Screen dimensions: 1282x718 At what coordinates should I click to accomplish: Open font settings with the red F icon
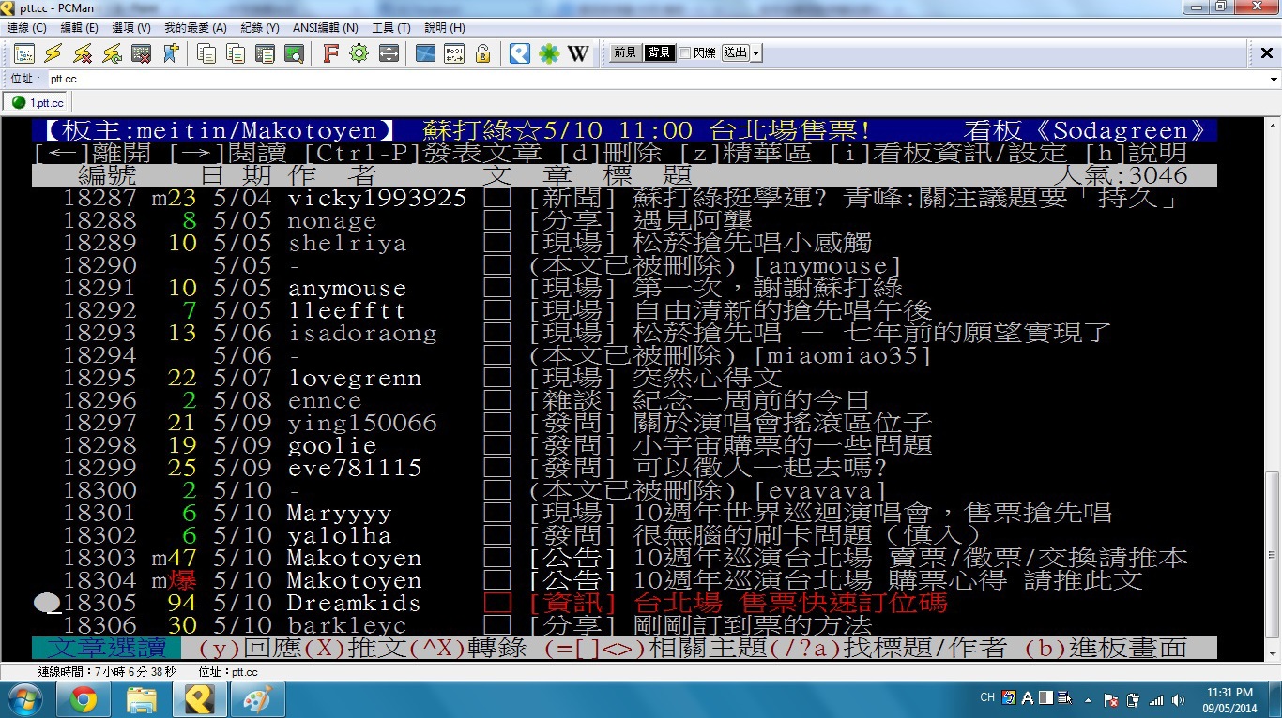(x=330, y=53)
